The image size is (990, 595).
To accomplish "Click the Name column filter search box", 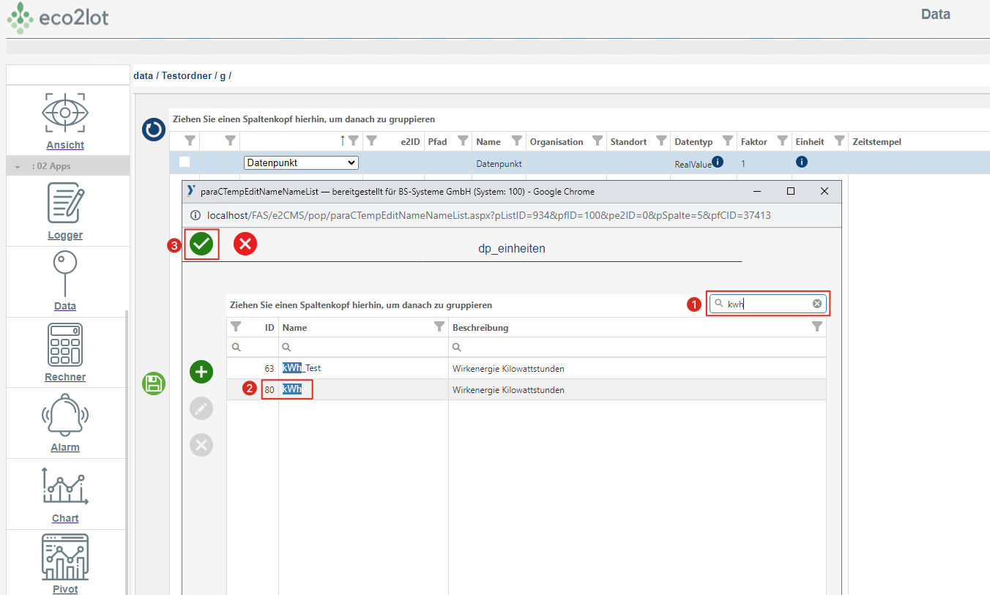I will click(363, 347).
